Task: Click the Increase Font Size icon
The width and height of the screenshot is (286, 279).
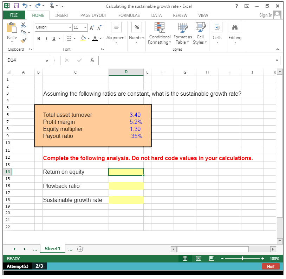Action: 92,27
